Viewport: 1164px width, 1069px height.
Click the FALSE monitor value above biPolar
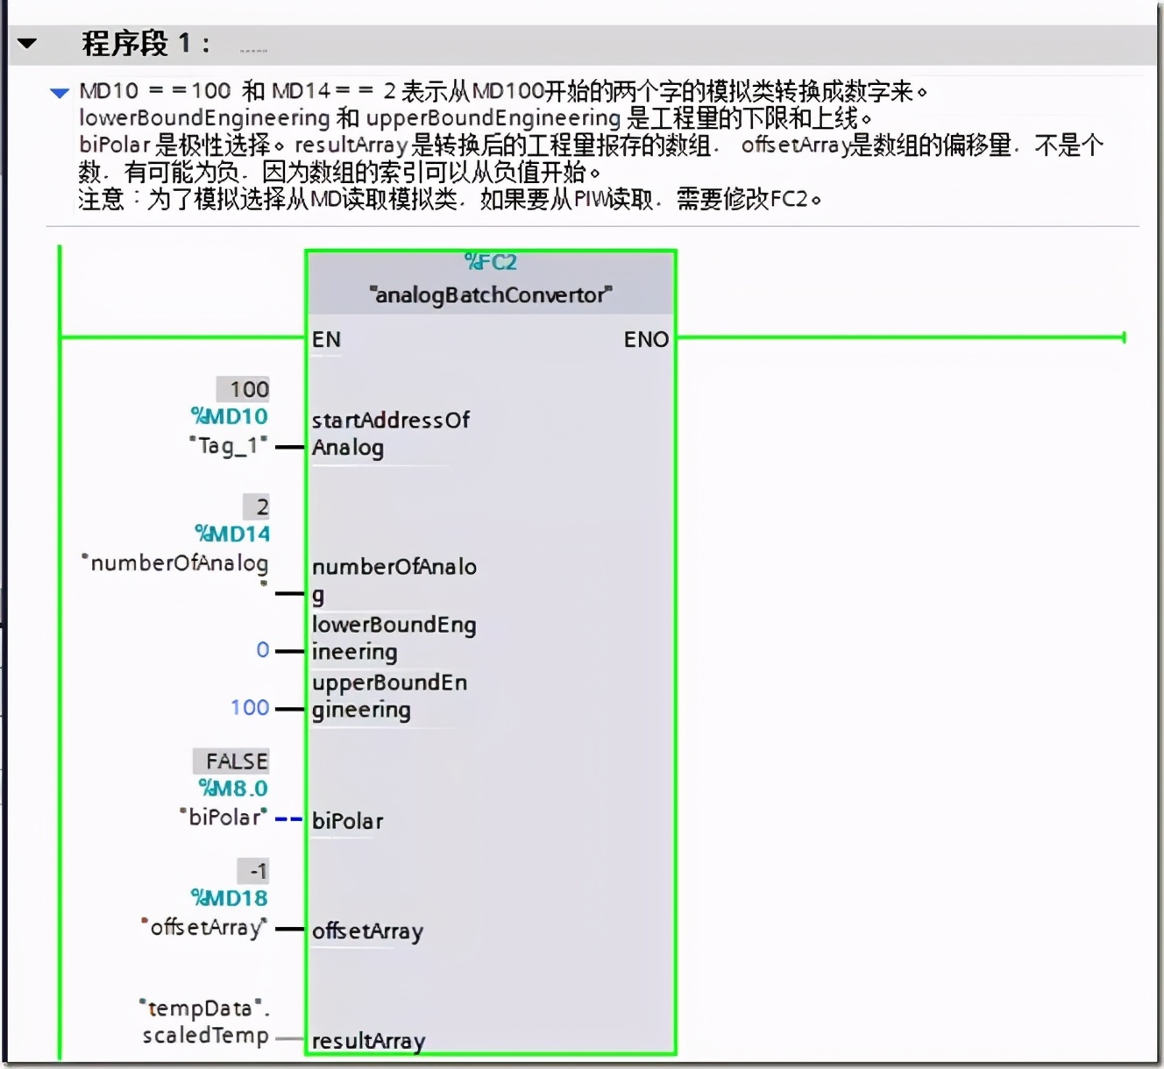click(x=232, y=761)
